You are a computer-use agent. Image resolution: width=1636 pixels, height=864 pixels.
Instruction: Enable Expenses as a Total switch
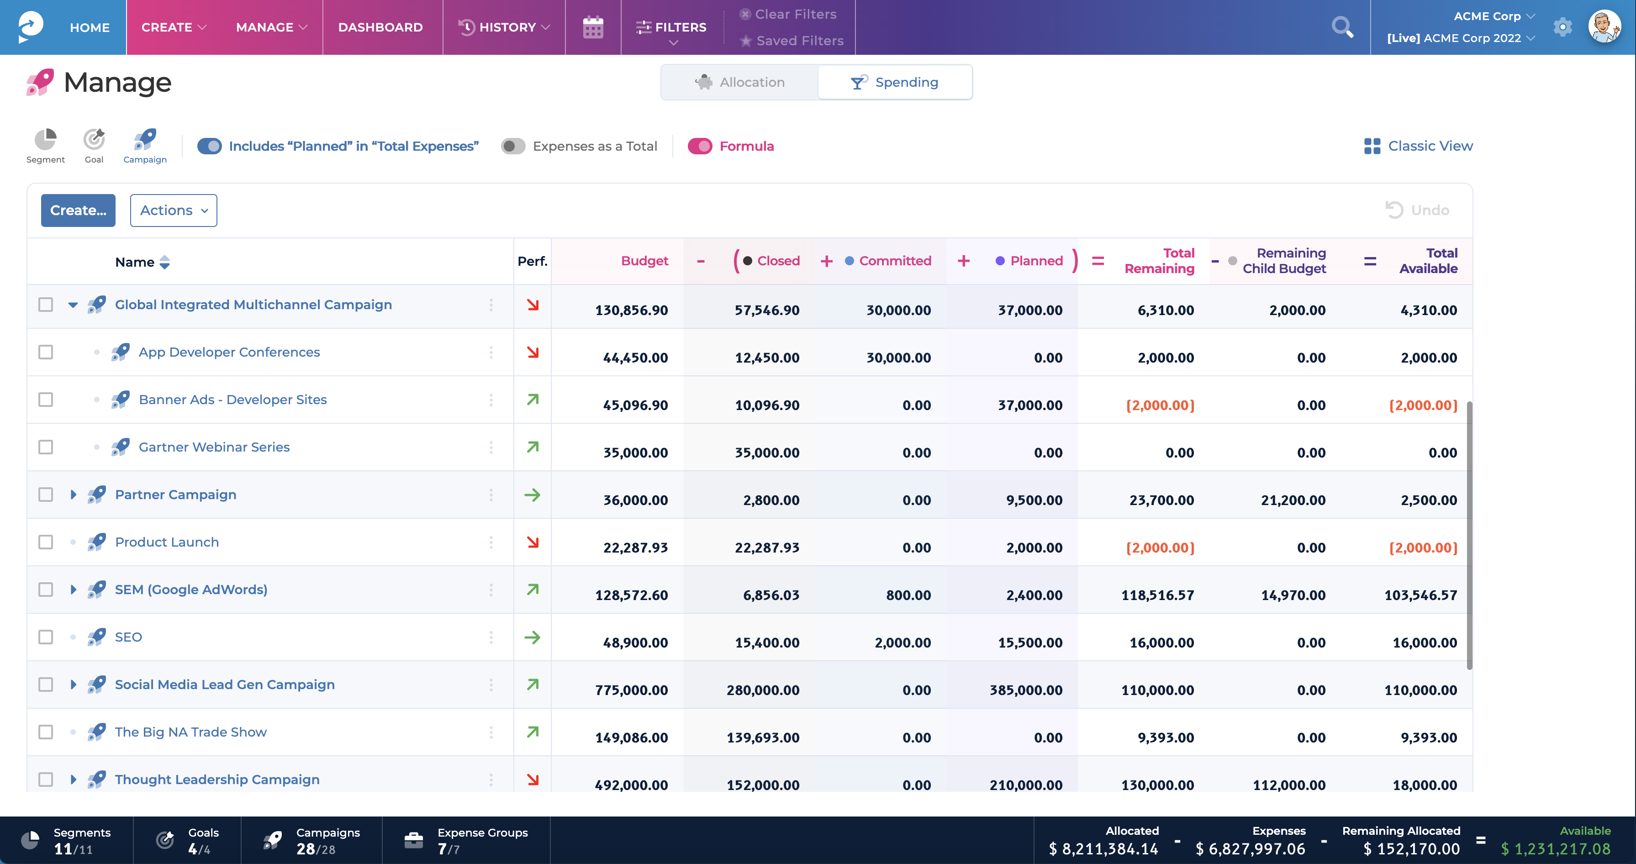click(513, 146)
